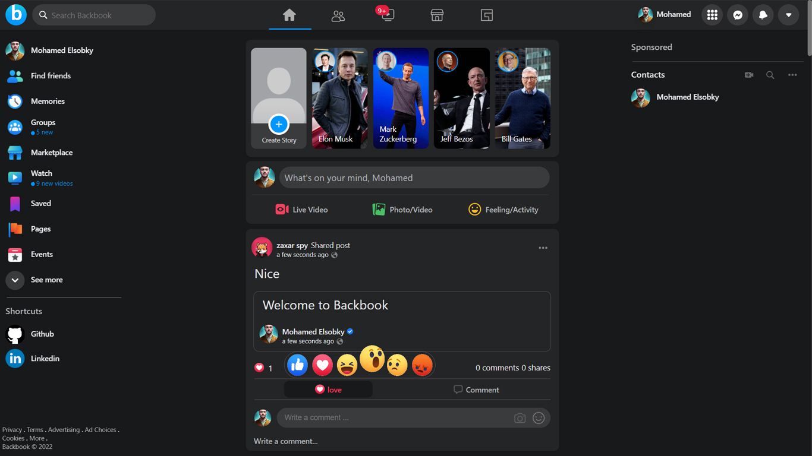Open the Ad Choices footer link
The height and width of the screenshot is (456, 812).
coord(100,430)
